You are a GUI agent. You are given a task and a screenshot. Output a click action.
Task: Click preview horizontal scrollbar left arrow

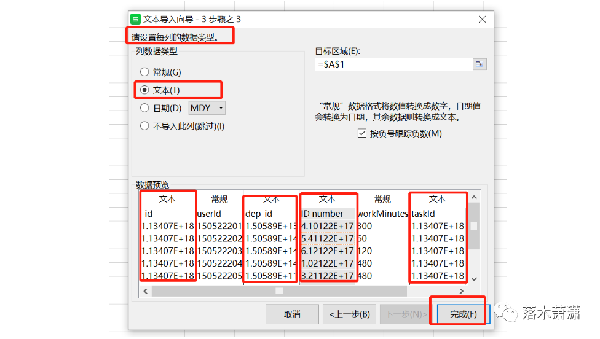[146, 291]
